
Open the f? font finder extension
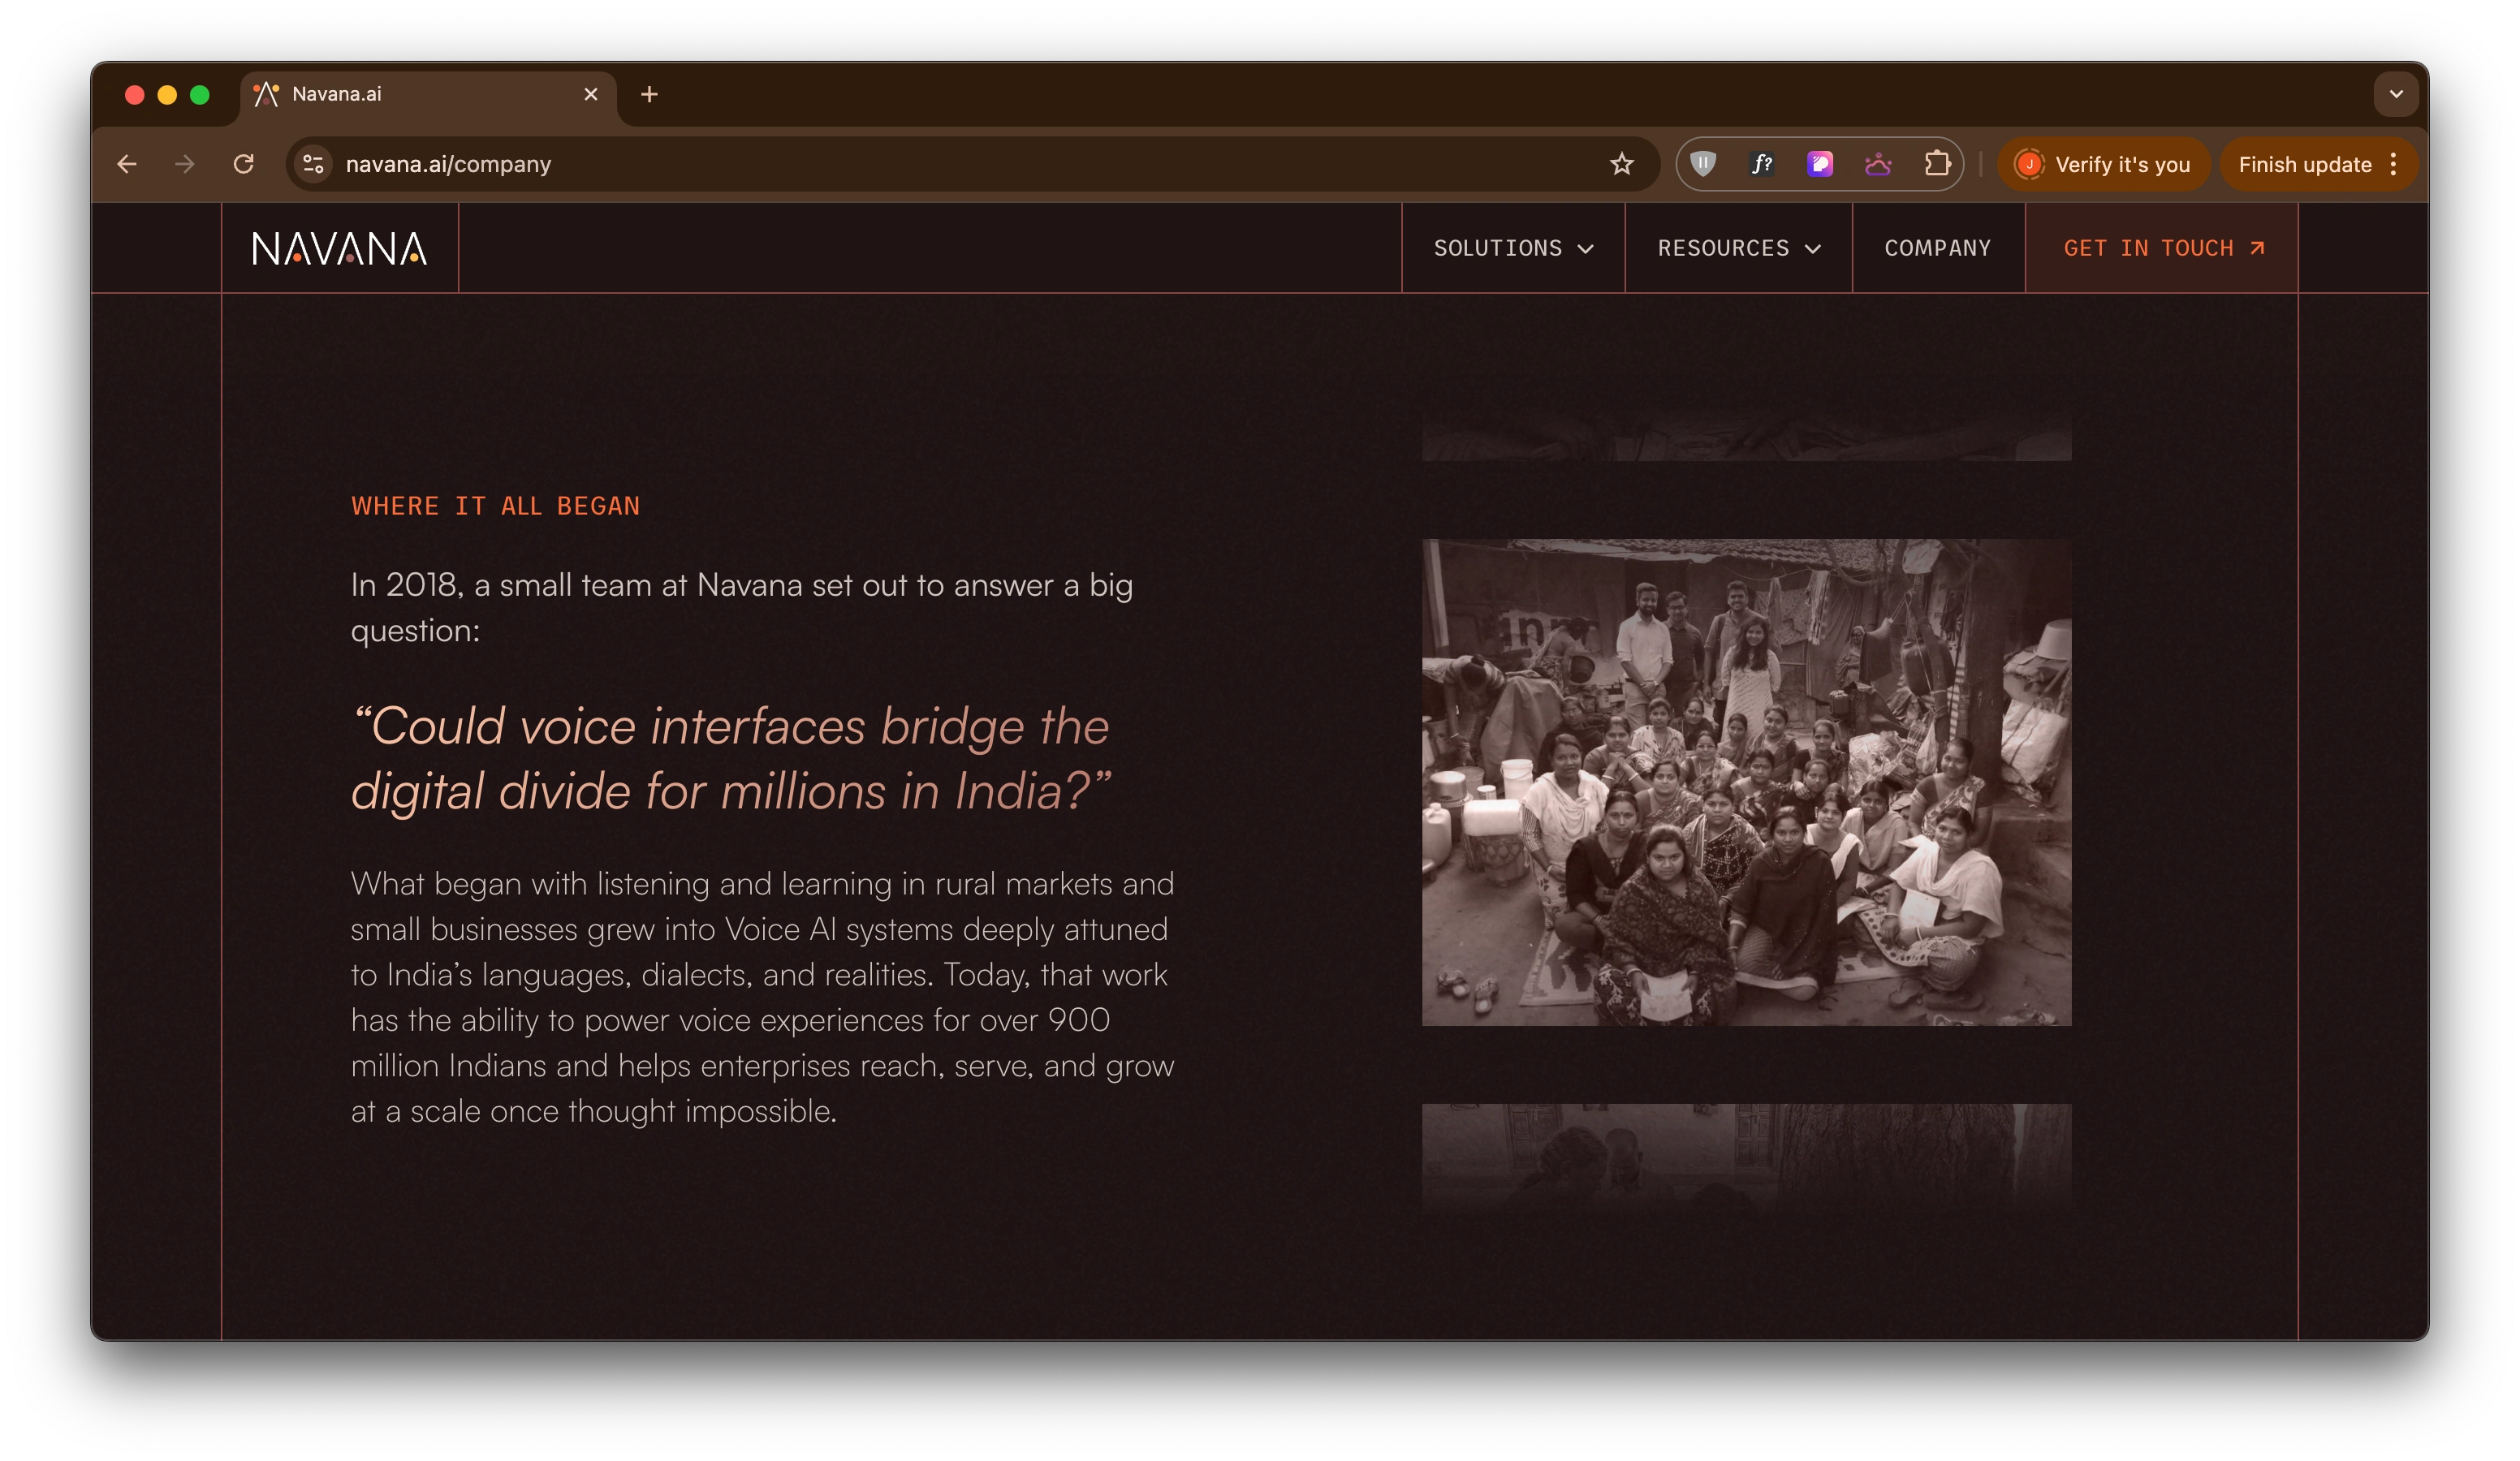tap(1761, 164)
